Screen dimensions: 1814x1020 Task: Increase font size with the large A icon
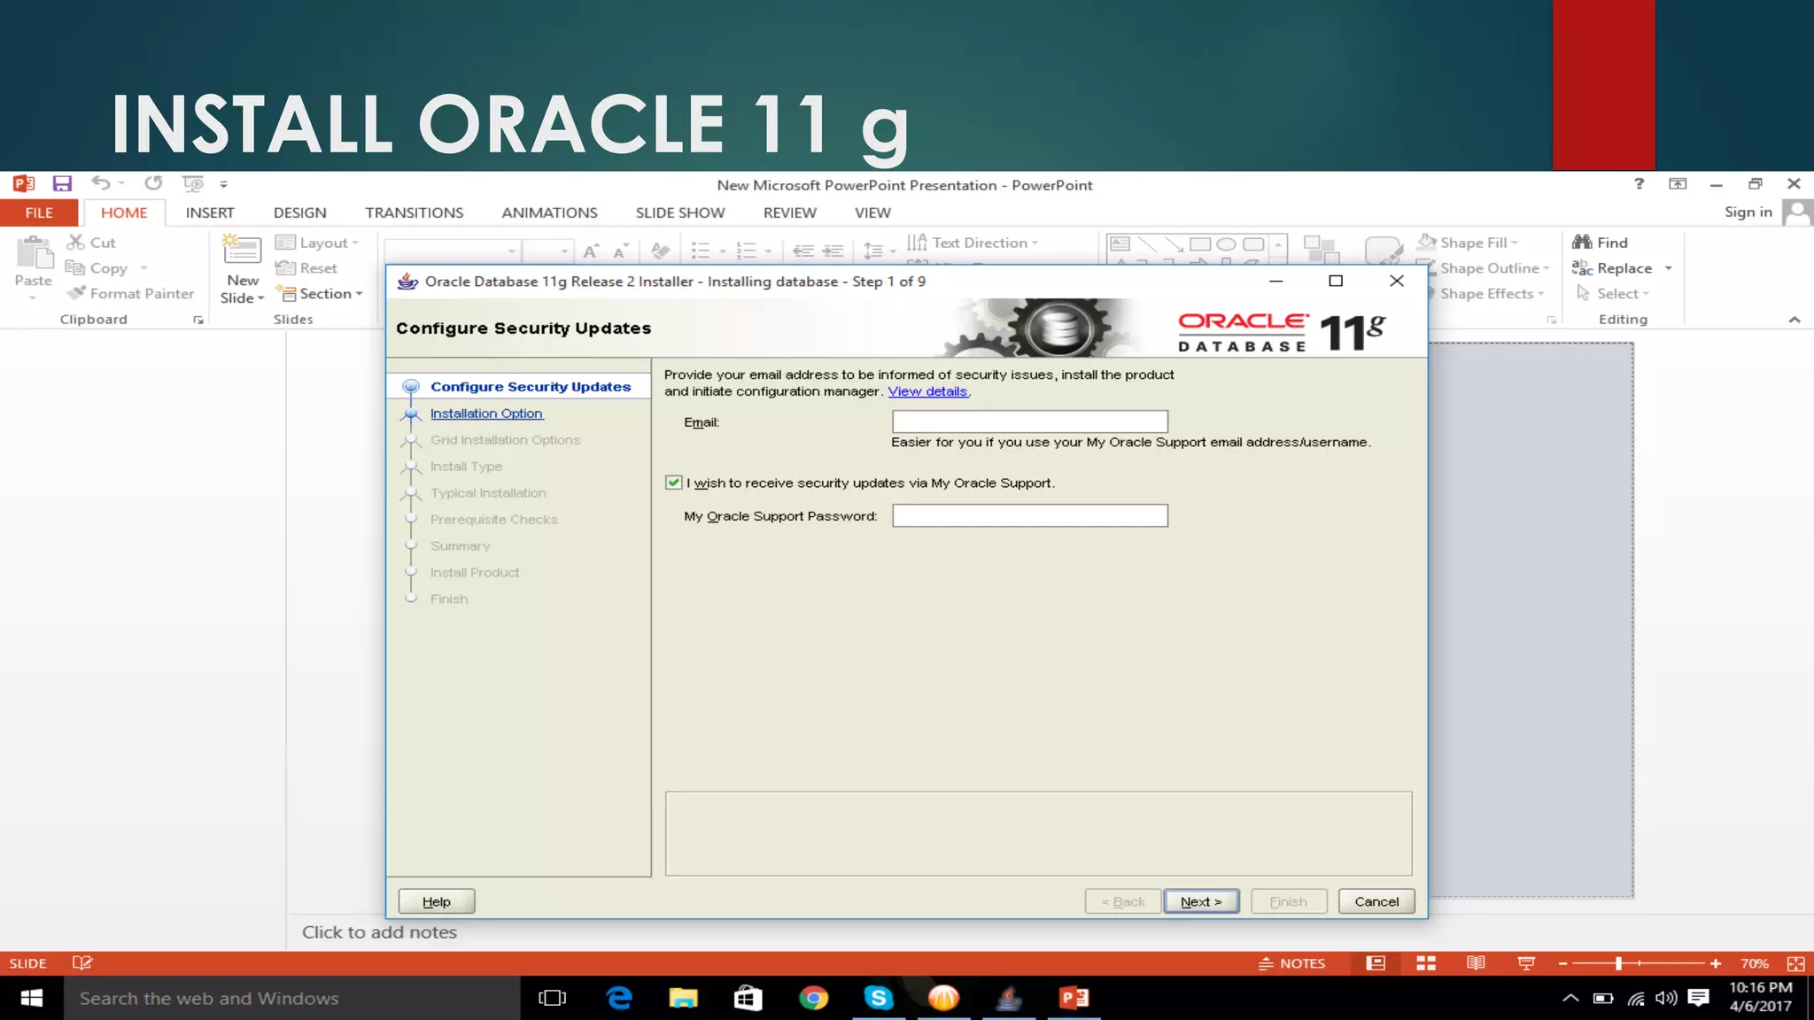point(591,251)
